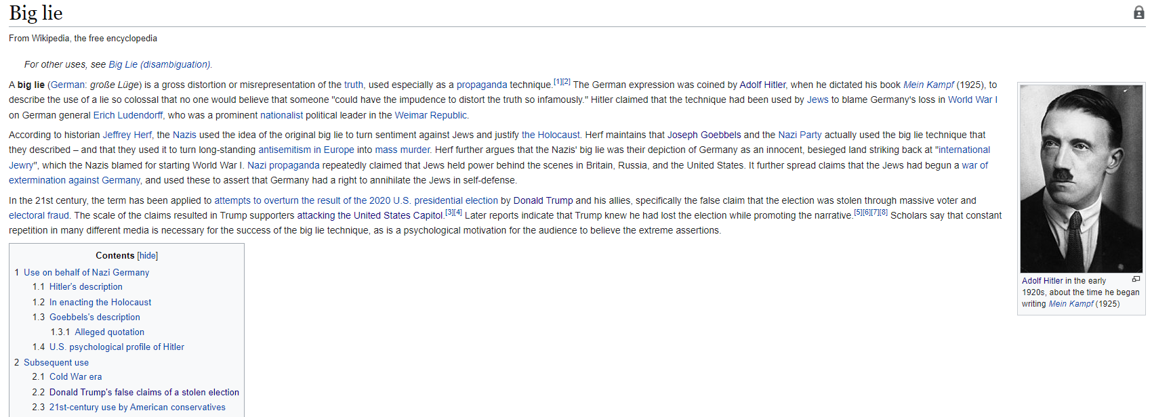Follow the German language link beside große Lüge
The width and height of the screenshot is (1152, 417).
coord(67,85)
